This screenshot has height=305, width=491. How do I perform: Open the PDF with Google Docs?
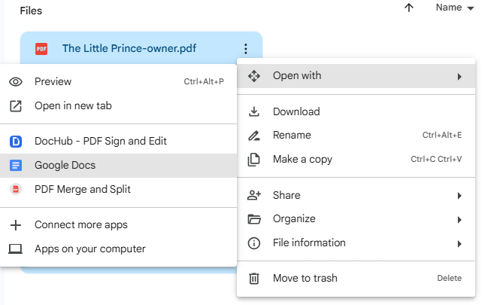(x=118, y=166)
